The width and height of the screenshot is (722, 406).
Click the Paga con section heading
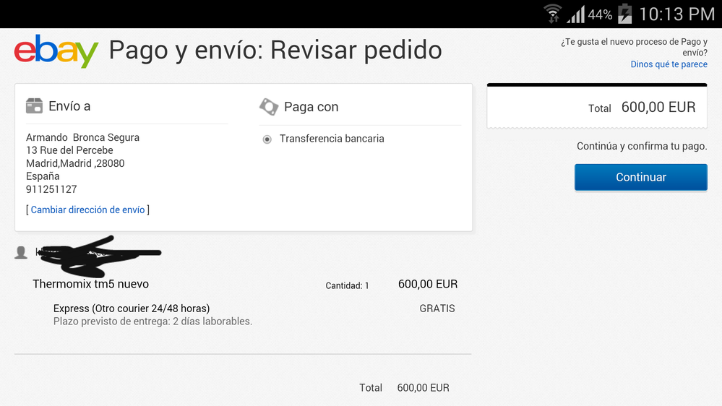click(311, 107)
